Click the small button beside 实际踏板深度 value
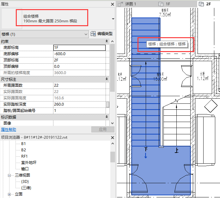Viewport: 220px width, 198px height. pos(107,104)
